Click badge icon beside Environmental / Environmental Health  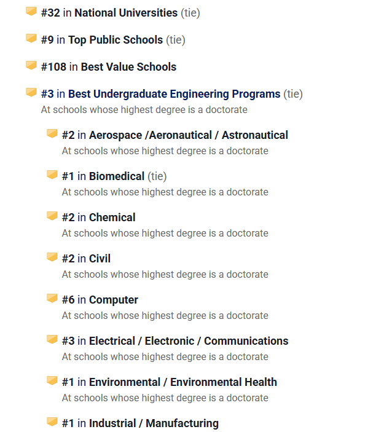52,381
